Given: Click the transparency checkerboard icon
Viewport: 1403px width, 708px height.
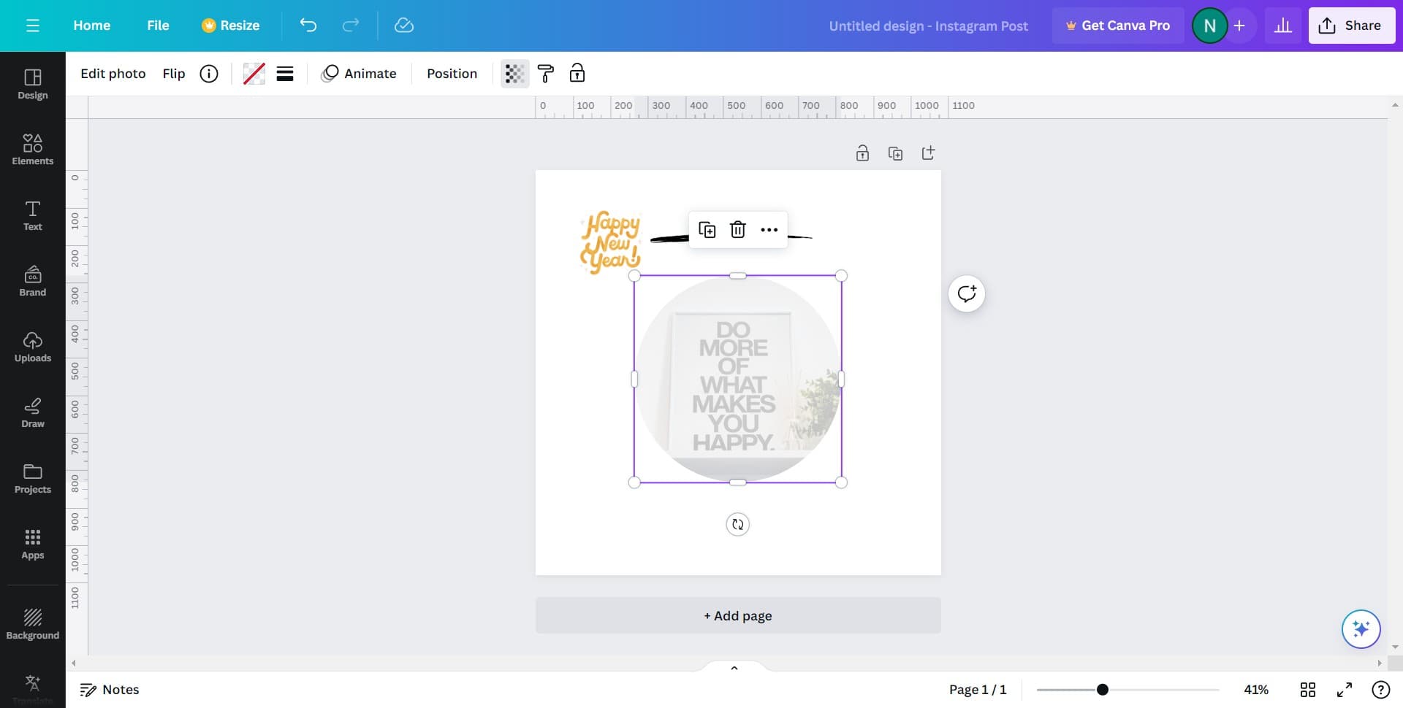Looking at the screenshot, I should 514,74.
